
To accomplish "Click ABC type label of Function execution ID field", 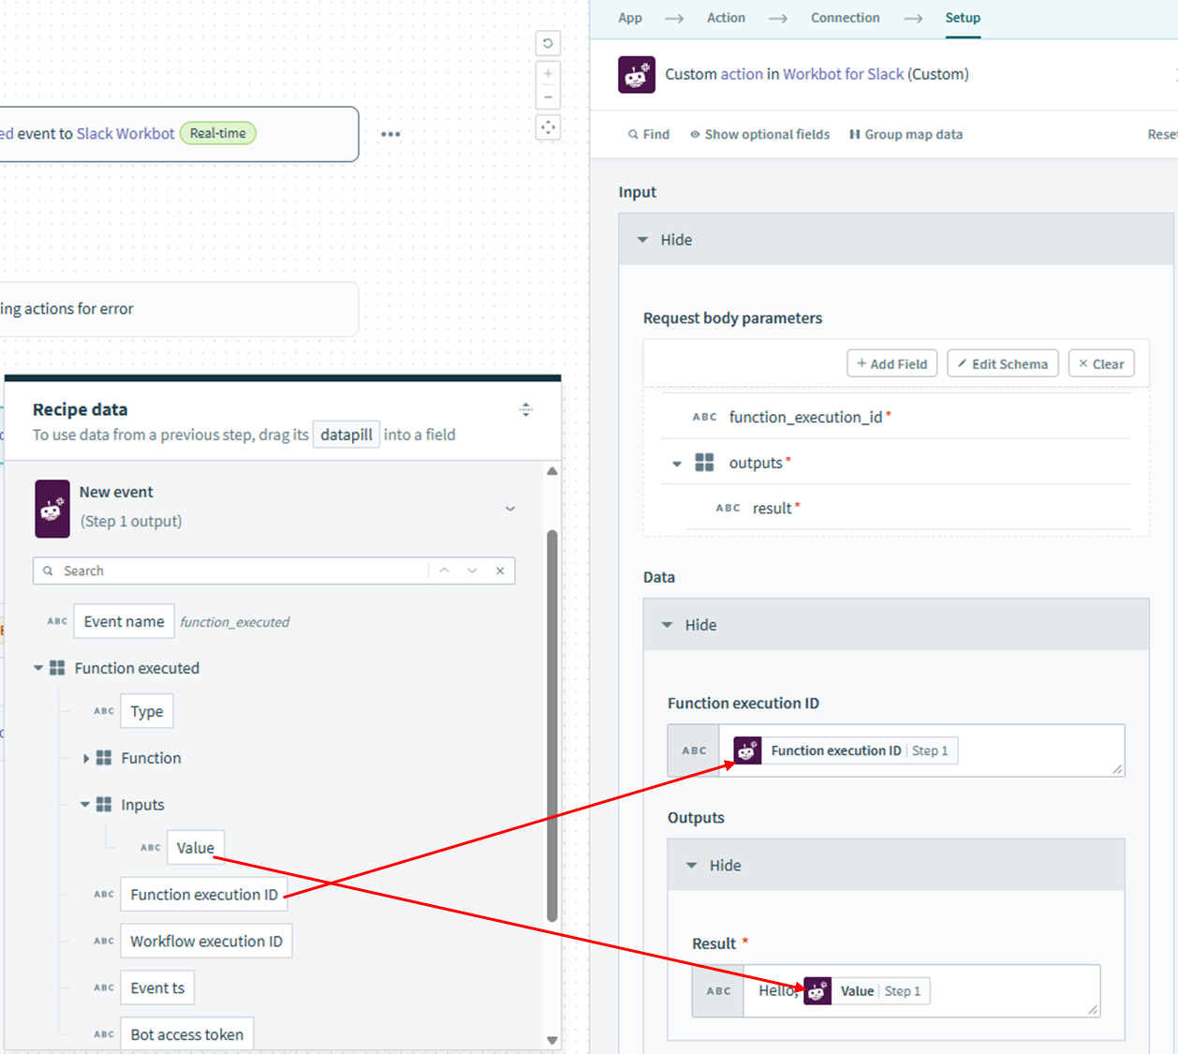I will point(694,750).
